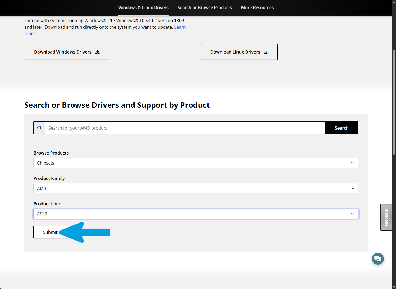This screenshot has width=396, height=289.
Task: Click the vertical page scrollbar thumb
Action: (394, 102)
